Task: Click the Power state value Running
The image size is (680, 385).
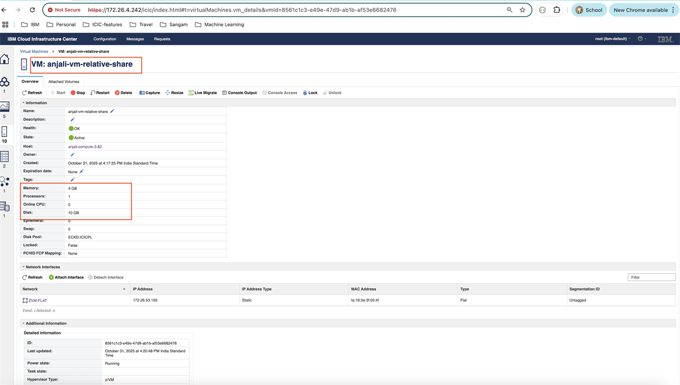Action: (x=112, y=363)
